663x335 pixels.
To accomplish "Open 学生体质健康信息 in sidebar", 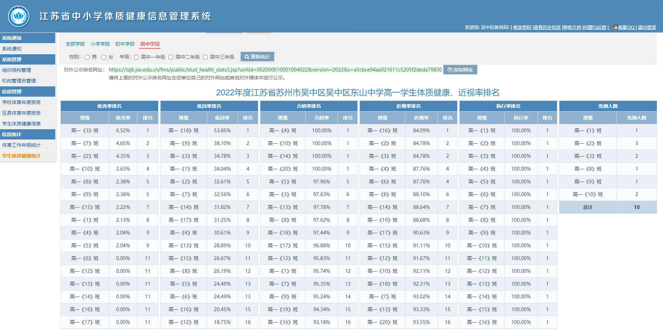I will [28, 124].
